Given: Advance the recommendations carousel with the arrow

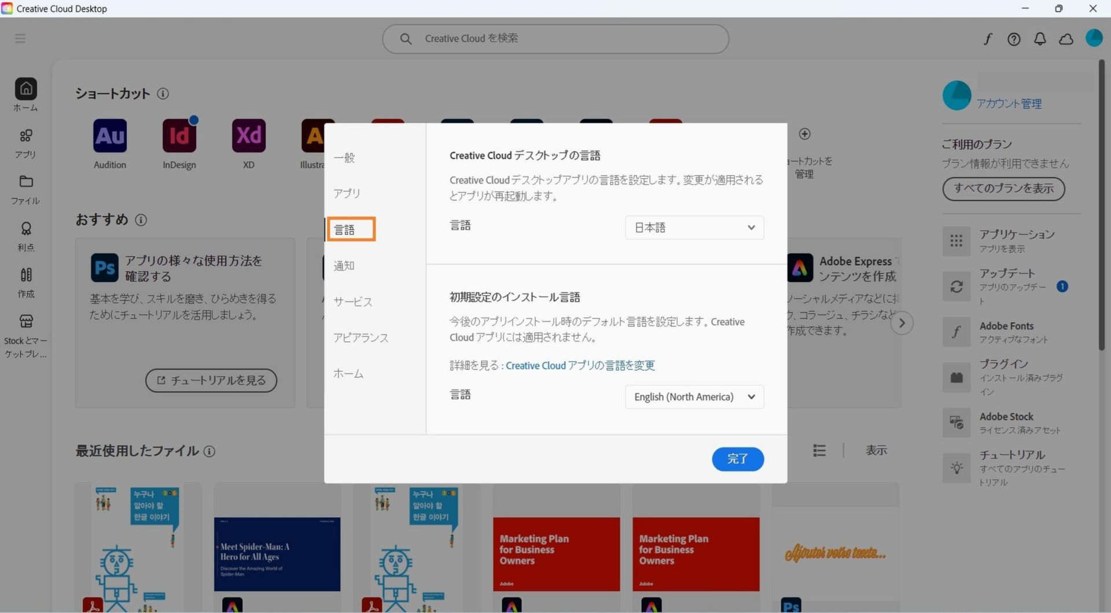Looking at the screenshot, I should pos(902,323).
